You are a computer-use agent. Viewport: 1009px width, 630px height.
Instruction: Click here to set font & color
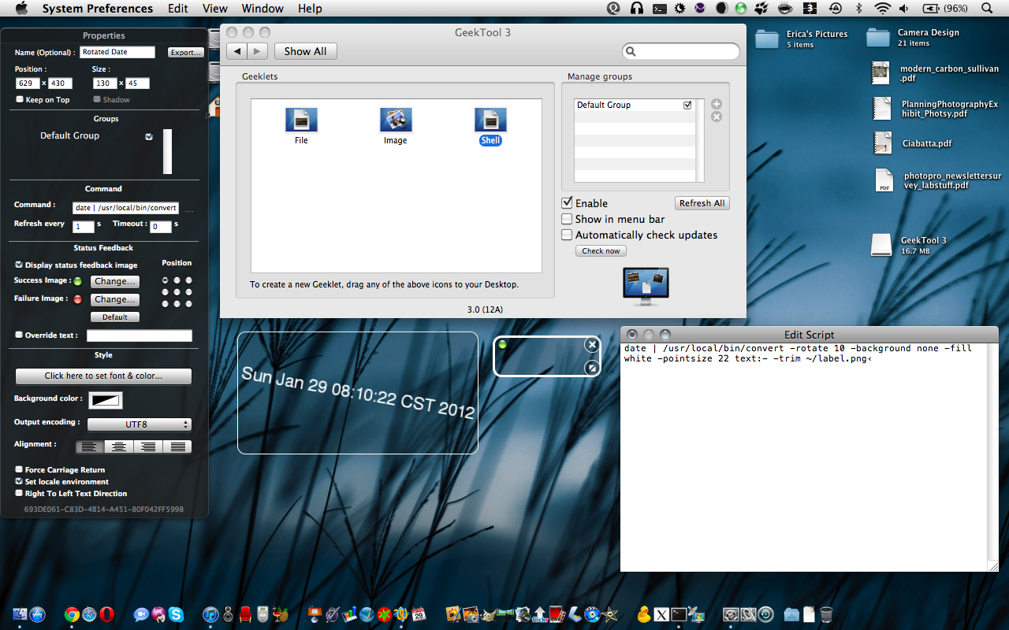pyautogui.click(x=103, y=376)
